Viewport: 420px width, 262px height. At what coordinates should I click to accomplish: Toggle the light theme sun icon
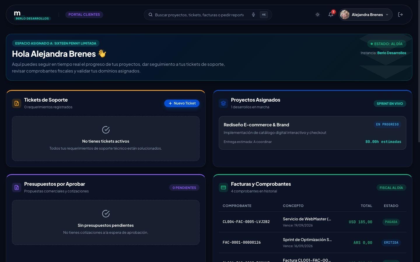pyautogui.click(x=318, y=15)
